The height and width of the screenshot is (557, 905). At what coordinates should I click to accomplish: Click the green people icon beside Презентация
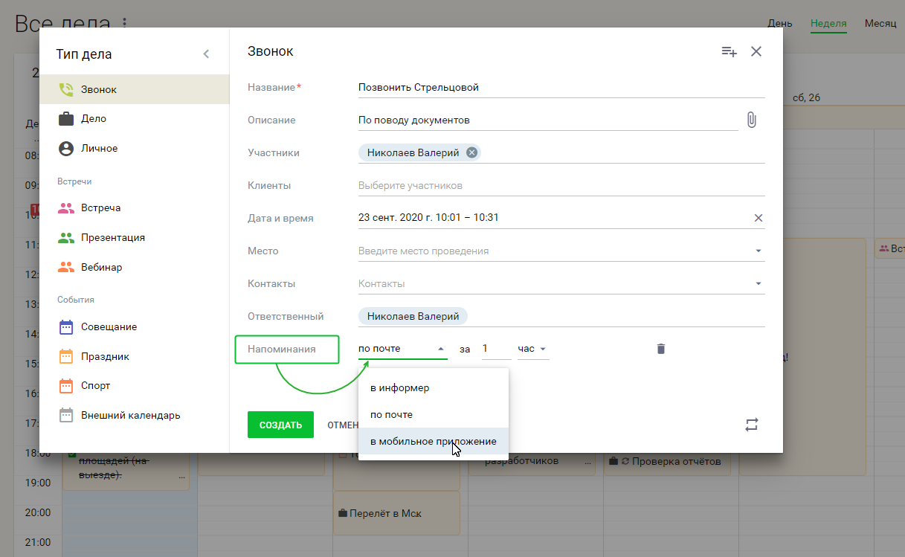click(x=66, y=238)
